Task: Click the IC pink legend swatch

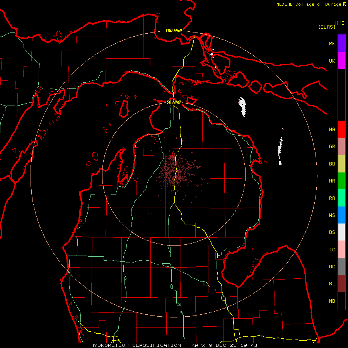Action: (x=341, y=249)
